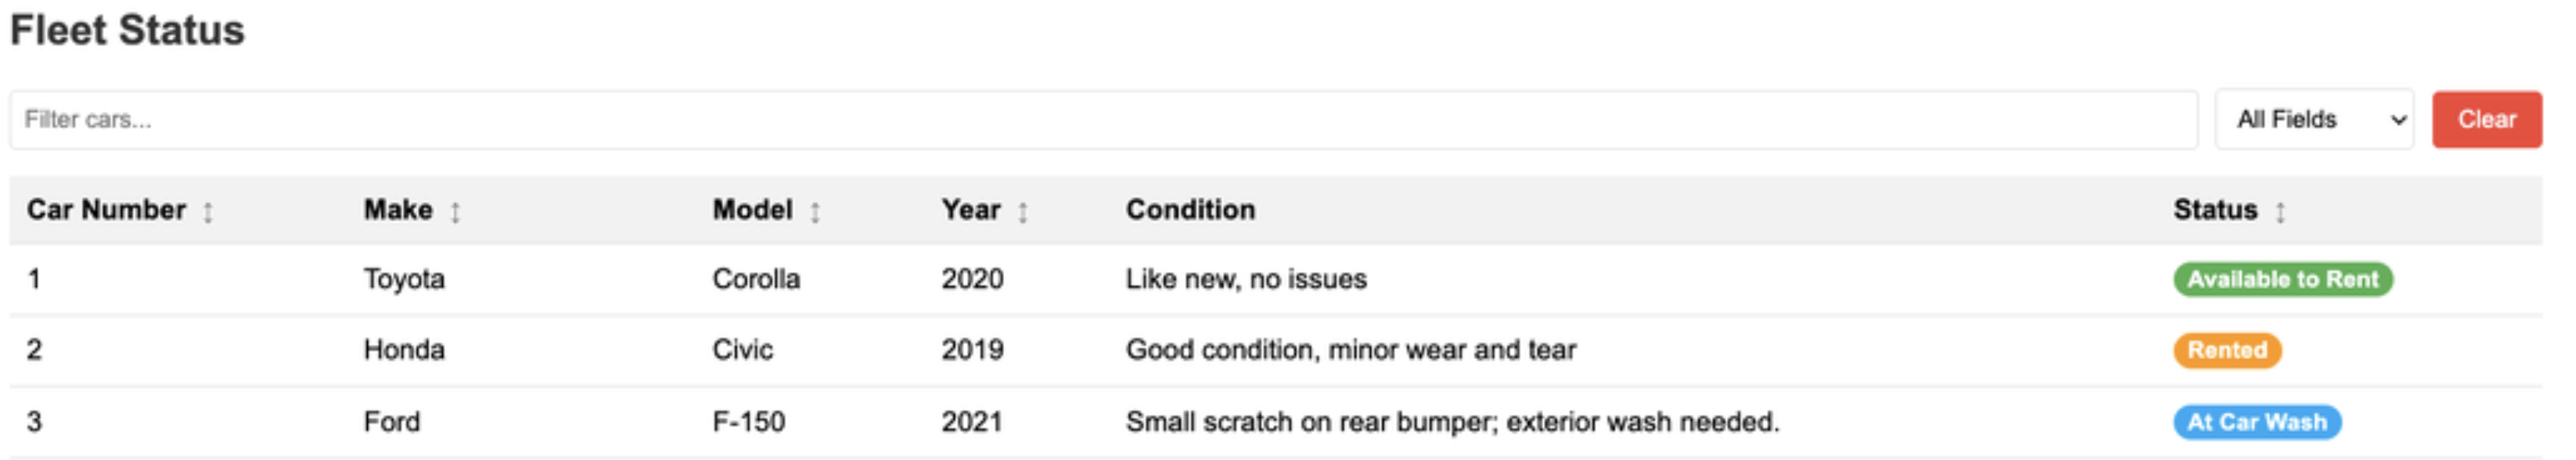Click the Model header label
The height and width of the screenshot is (460, 2576).
click(x=752, y=210)
